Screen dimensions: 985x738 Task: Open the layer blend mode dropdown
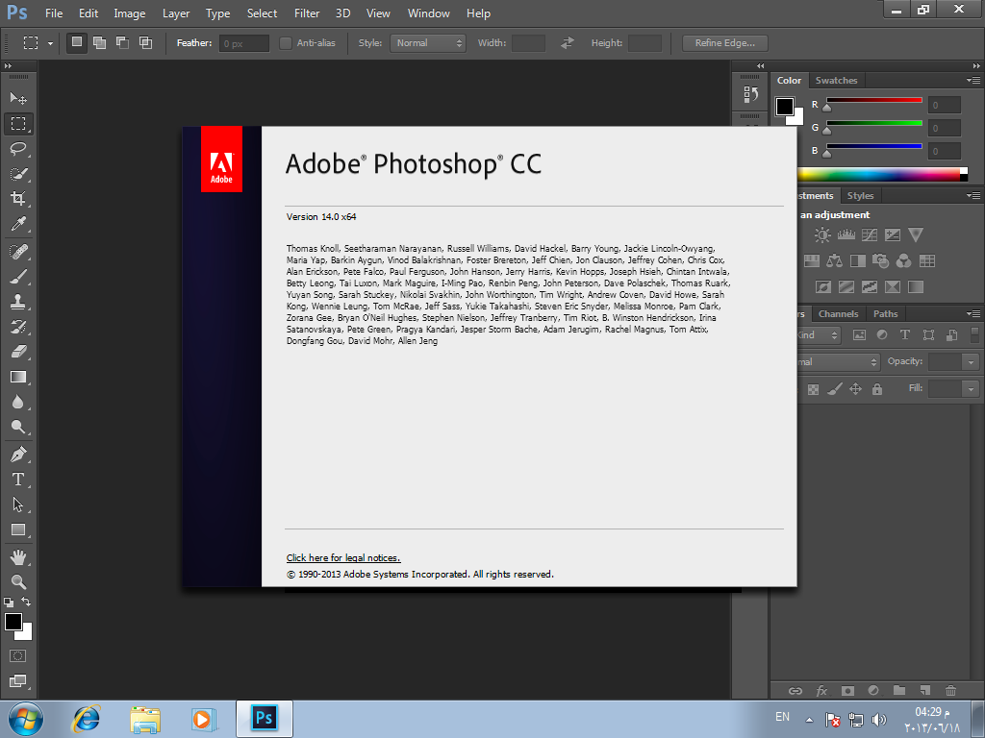pos(837,362)
